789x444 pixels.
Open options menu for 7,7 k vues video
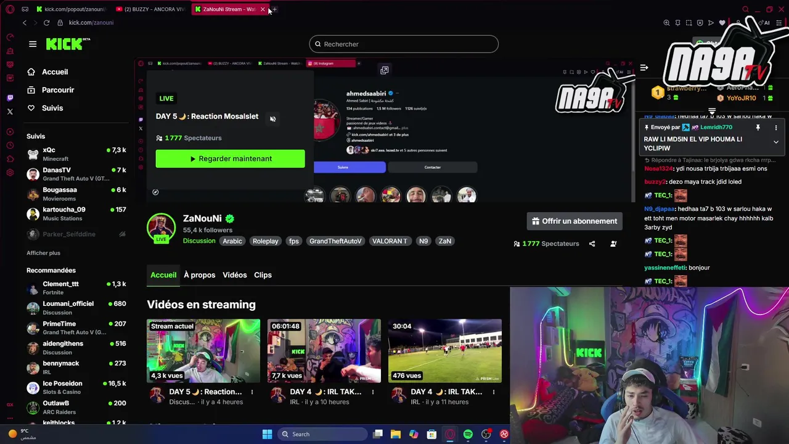[x=373, y=392]
